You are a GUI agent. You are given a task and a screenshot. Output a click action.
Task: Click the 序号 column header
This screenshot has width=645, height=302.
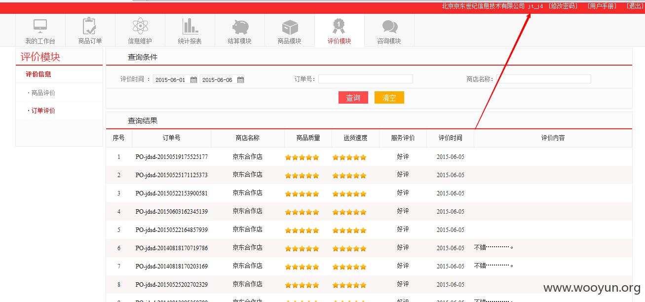pos(119,138)
